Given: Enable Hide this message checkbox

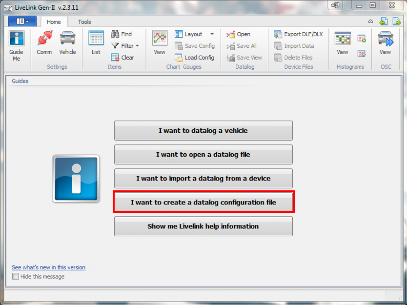Looking at the screenshot, I should pyautogui.click(x=16, y=277).
